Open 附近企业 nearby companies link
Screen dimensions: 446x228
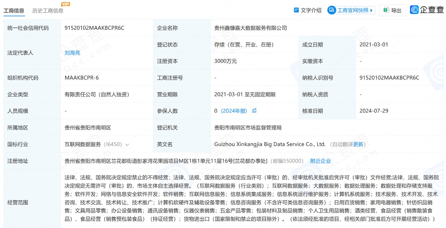[x=321, y=161]
